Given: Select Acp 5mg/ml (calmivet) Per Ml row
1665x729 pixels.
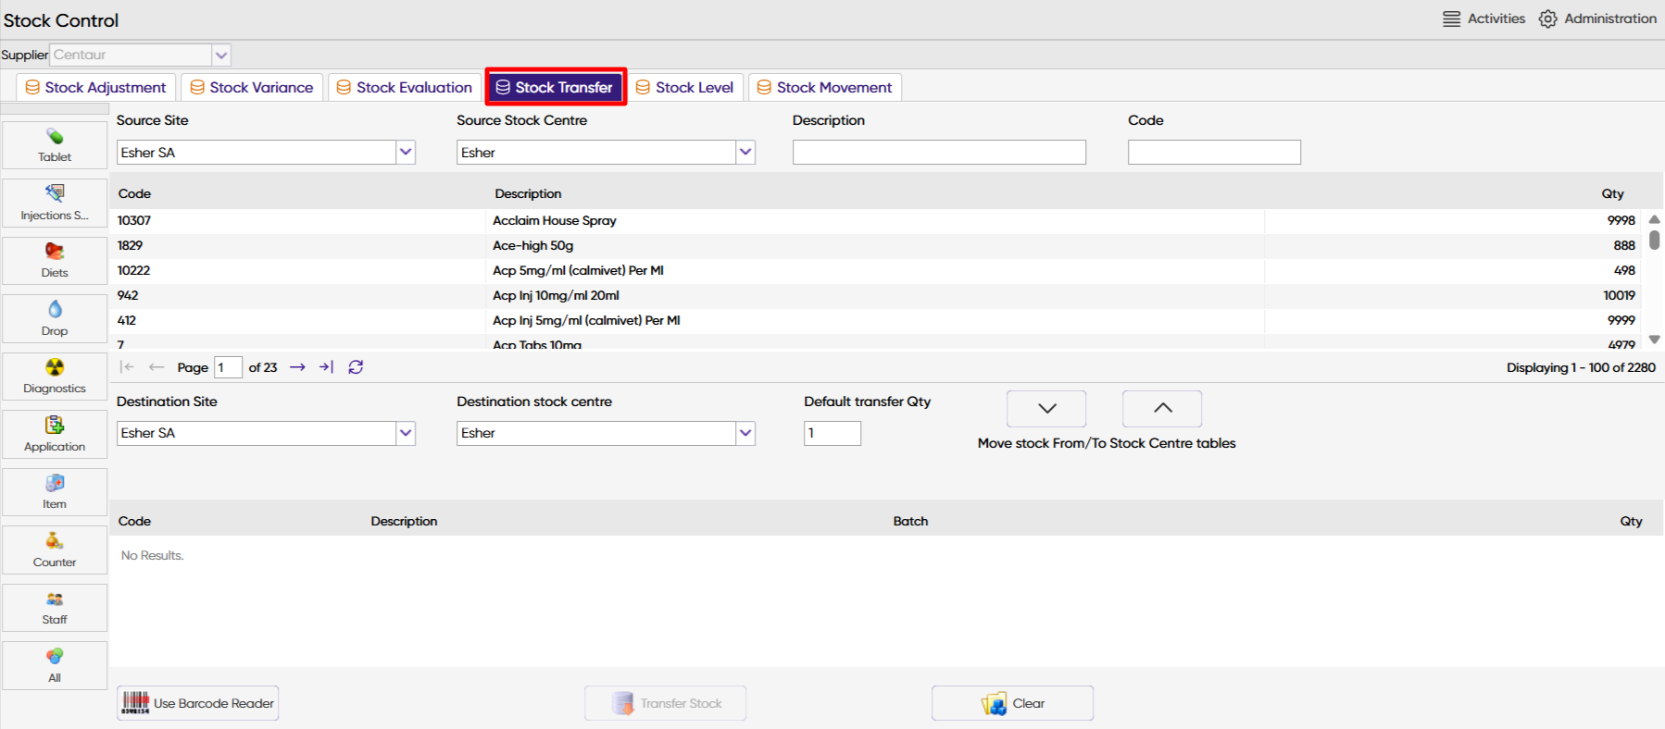Looking at the screenshot, I should pyautogui.click(x=875, y=270).
